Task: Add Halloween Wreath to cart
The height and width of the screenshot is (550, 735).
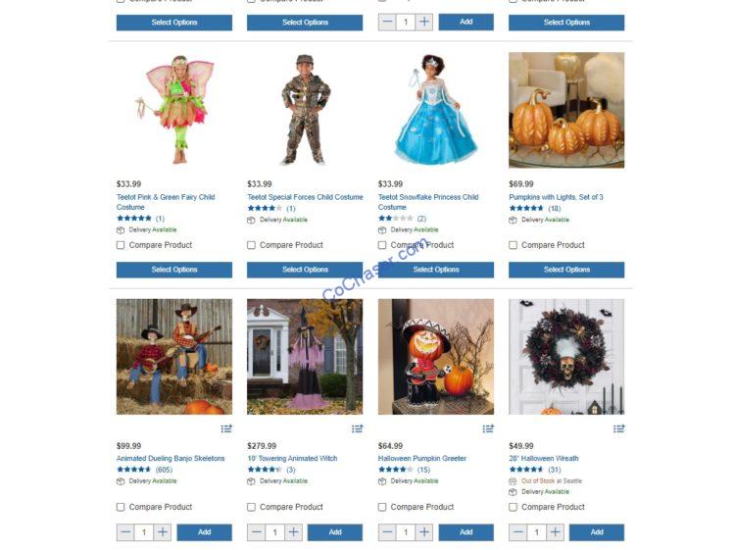Action: (597, 532)
